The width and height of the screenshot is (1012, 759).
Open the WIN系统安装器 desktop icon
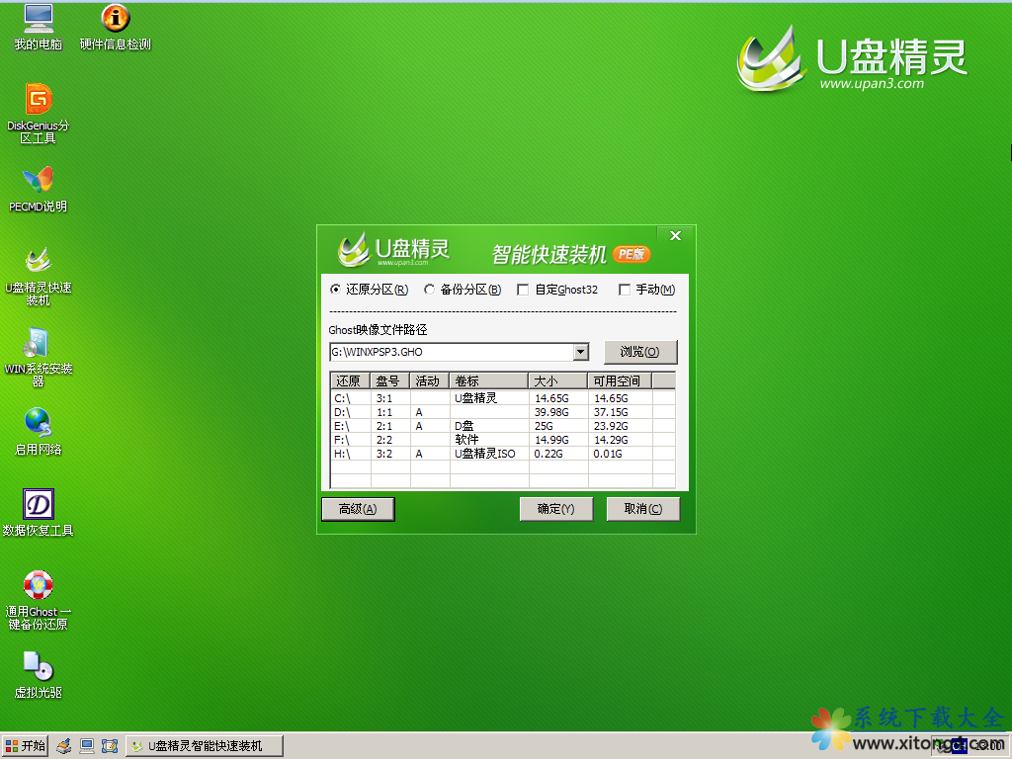[x=39, y=357]
